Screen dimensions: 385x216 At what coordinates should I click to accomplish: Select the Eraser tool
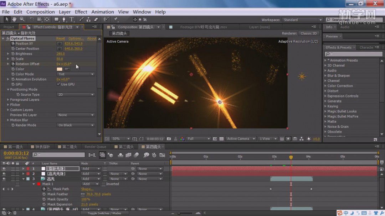(96, 19)
